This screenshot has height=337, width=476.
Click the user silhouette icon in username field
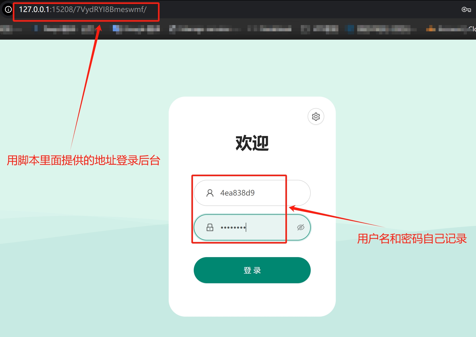coord(210,193)
